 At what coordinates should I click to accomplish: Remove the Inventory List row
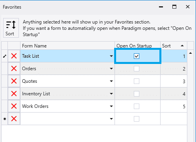14,94
